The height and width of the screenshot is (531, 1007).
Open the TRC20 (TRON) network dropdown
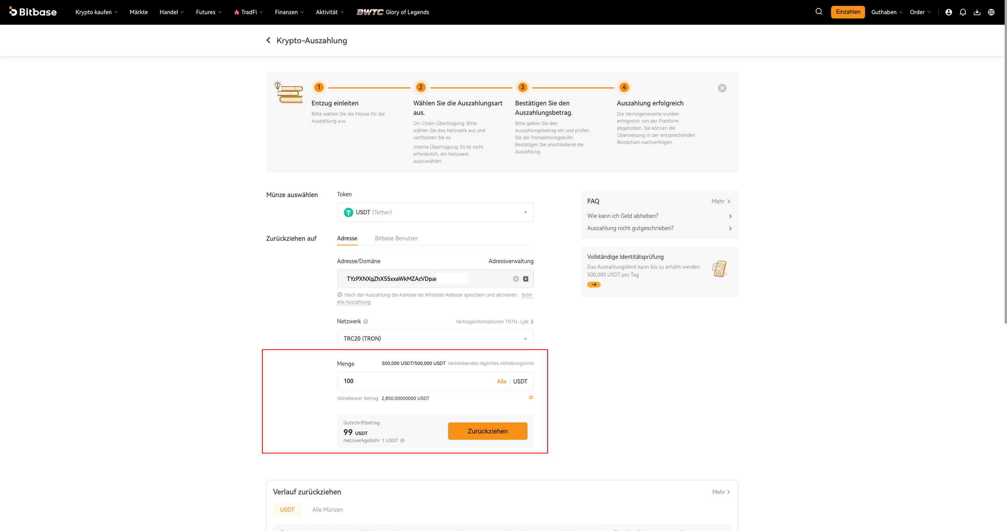[435, 339]
